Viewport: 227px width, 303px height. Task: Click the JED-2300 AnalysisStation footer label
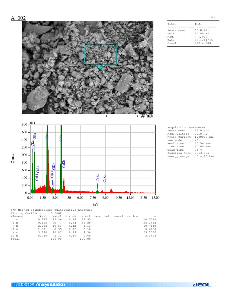pyautogui.click(x=40, y=284)
